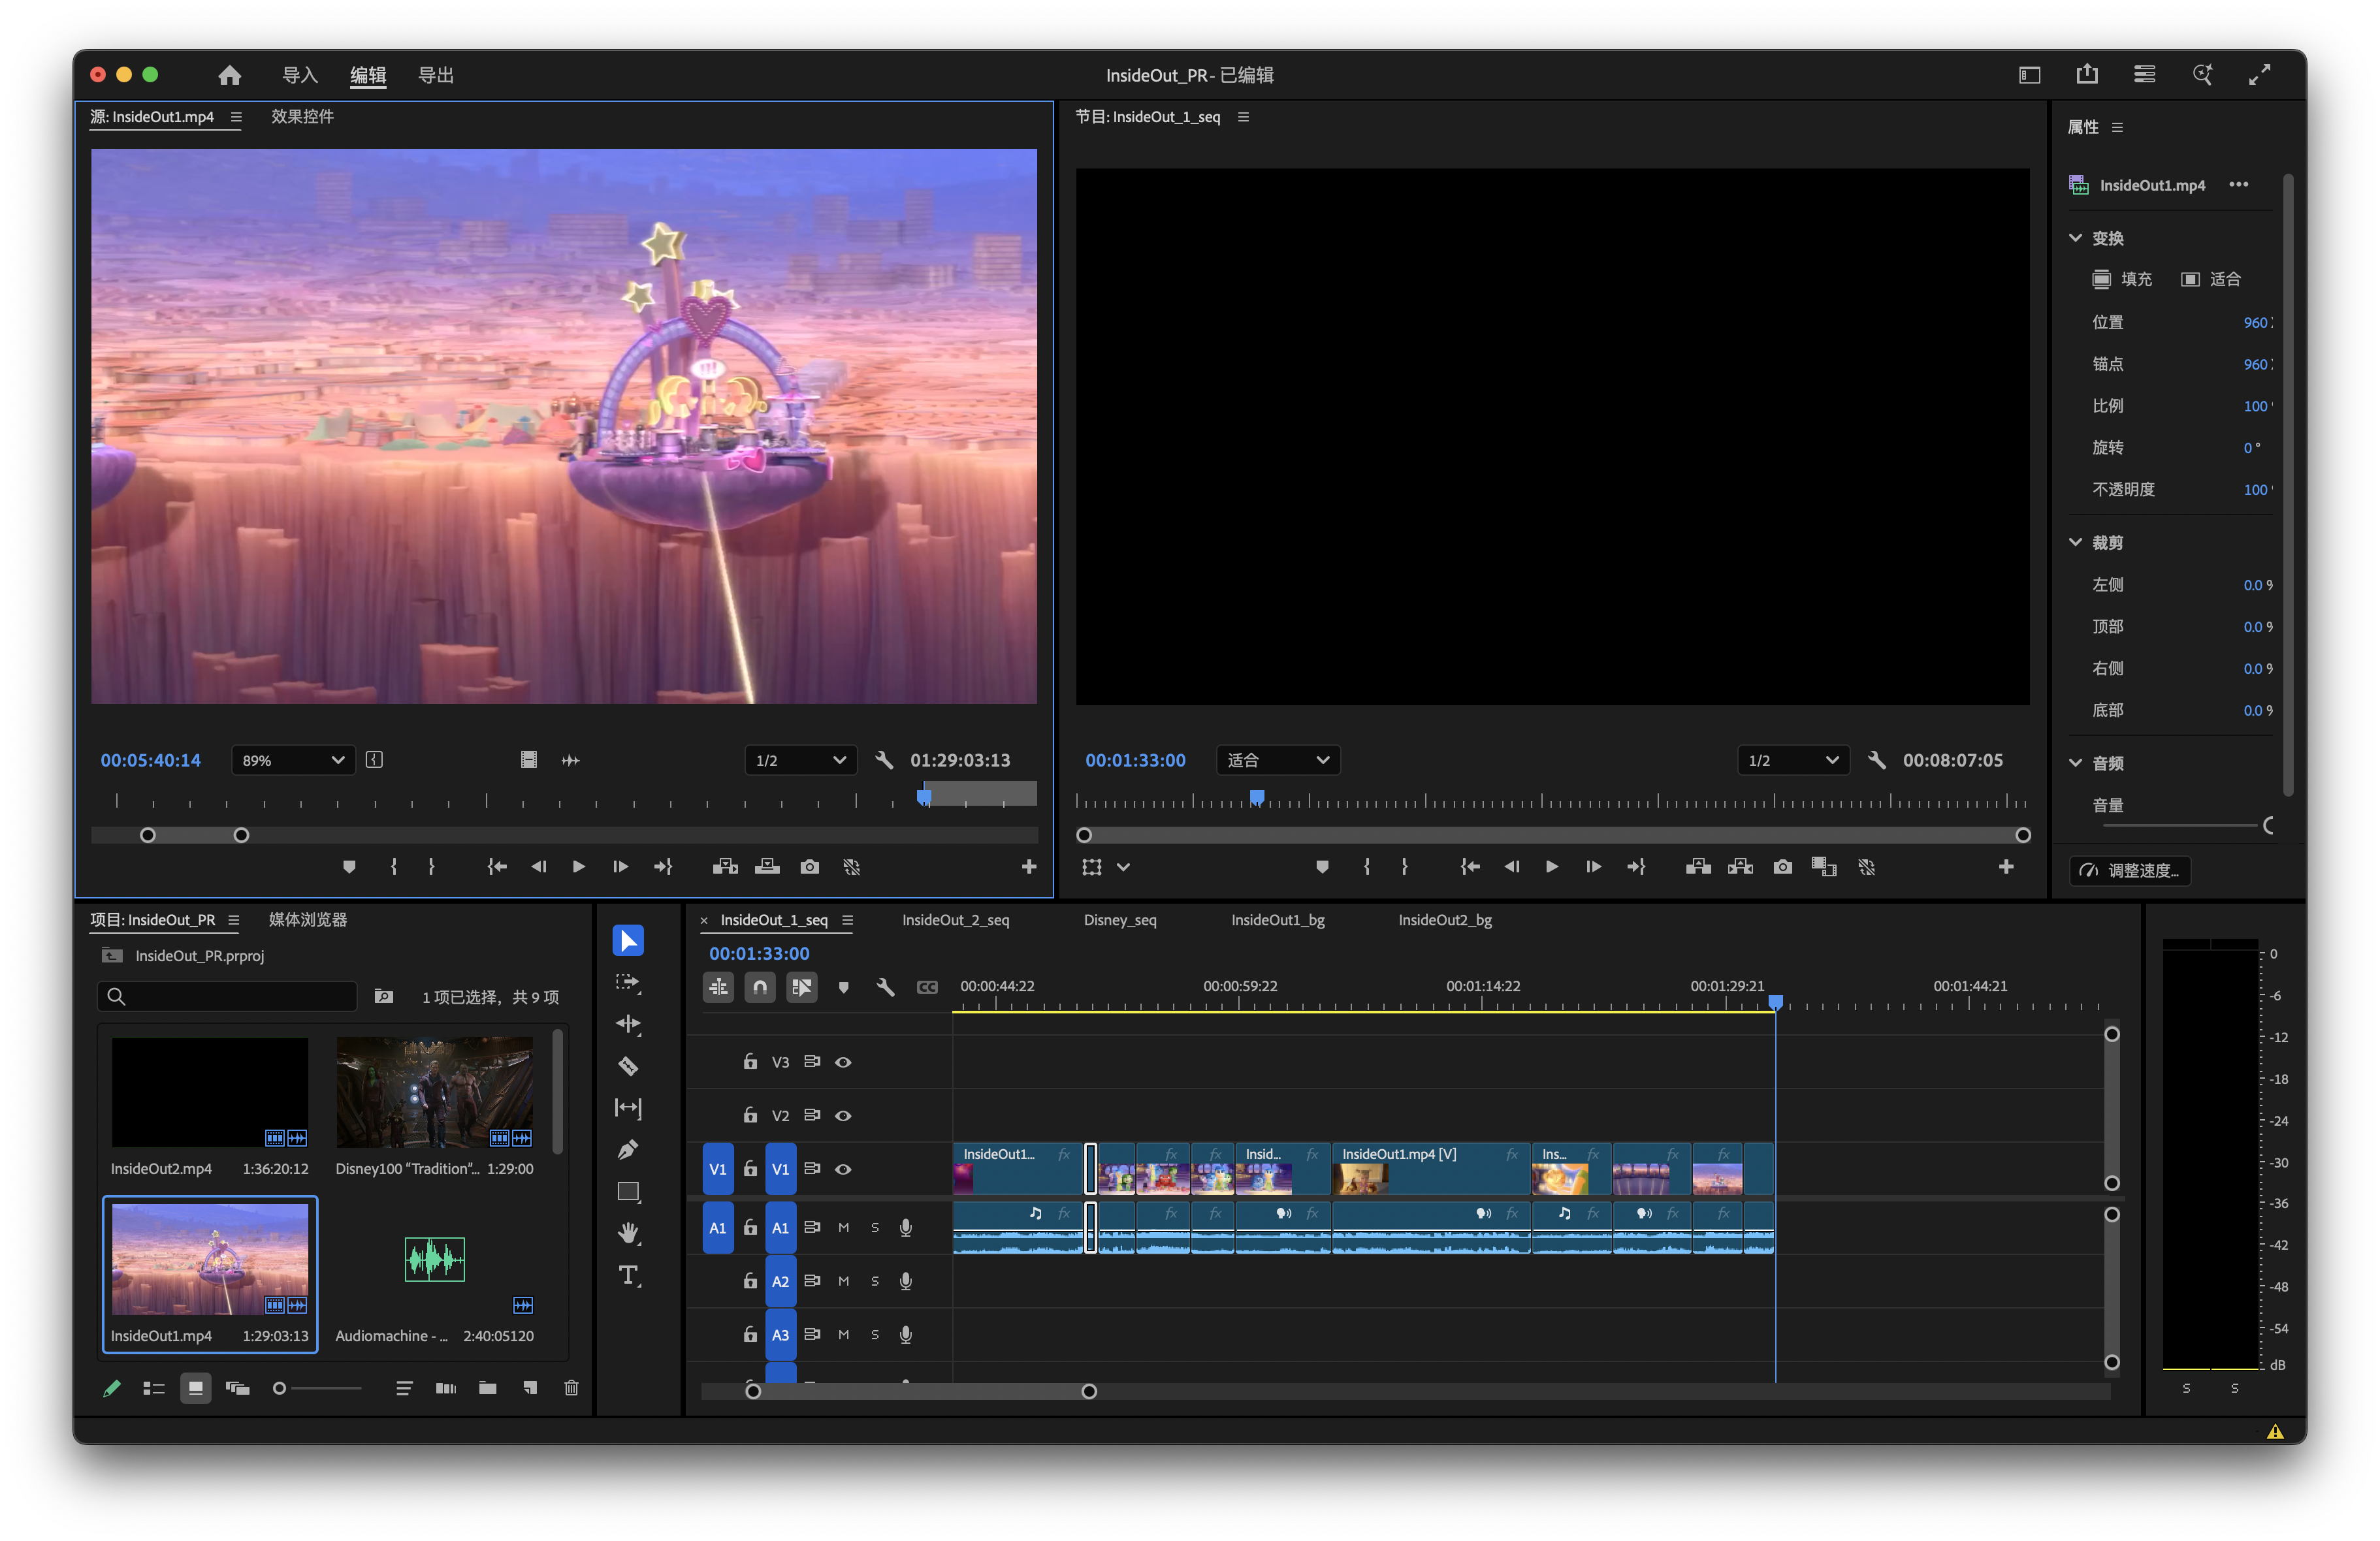2380x1541 pixels.
Task: Go to the Home screen icon
Action: tap(229, 75)
